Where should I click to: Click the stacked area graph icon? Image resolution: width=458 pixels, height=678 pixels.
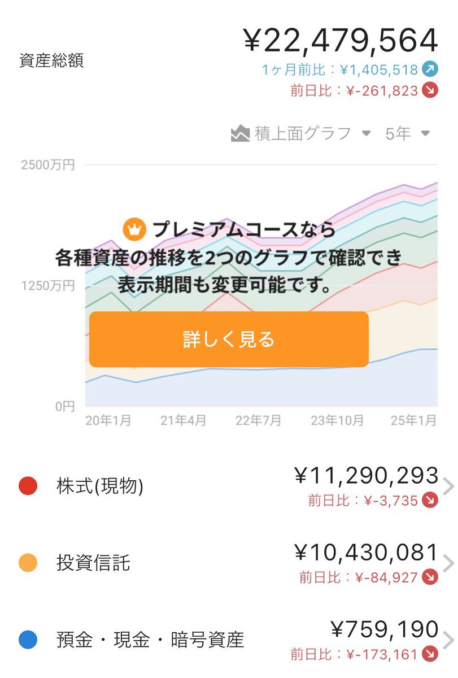[x=241, y=134]
